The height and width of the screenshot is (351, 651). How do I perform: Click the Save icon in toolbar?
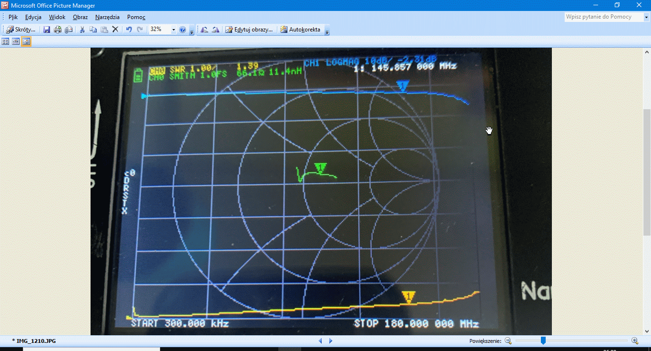point(47,30)
